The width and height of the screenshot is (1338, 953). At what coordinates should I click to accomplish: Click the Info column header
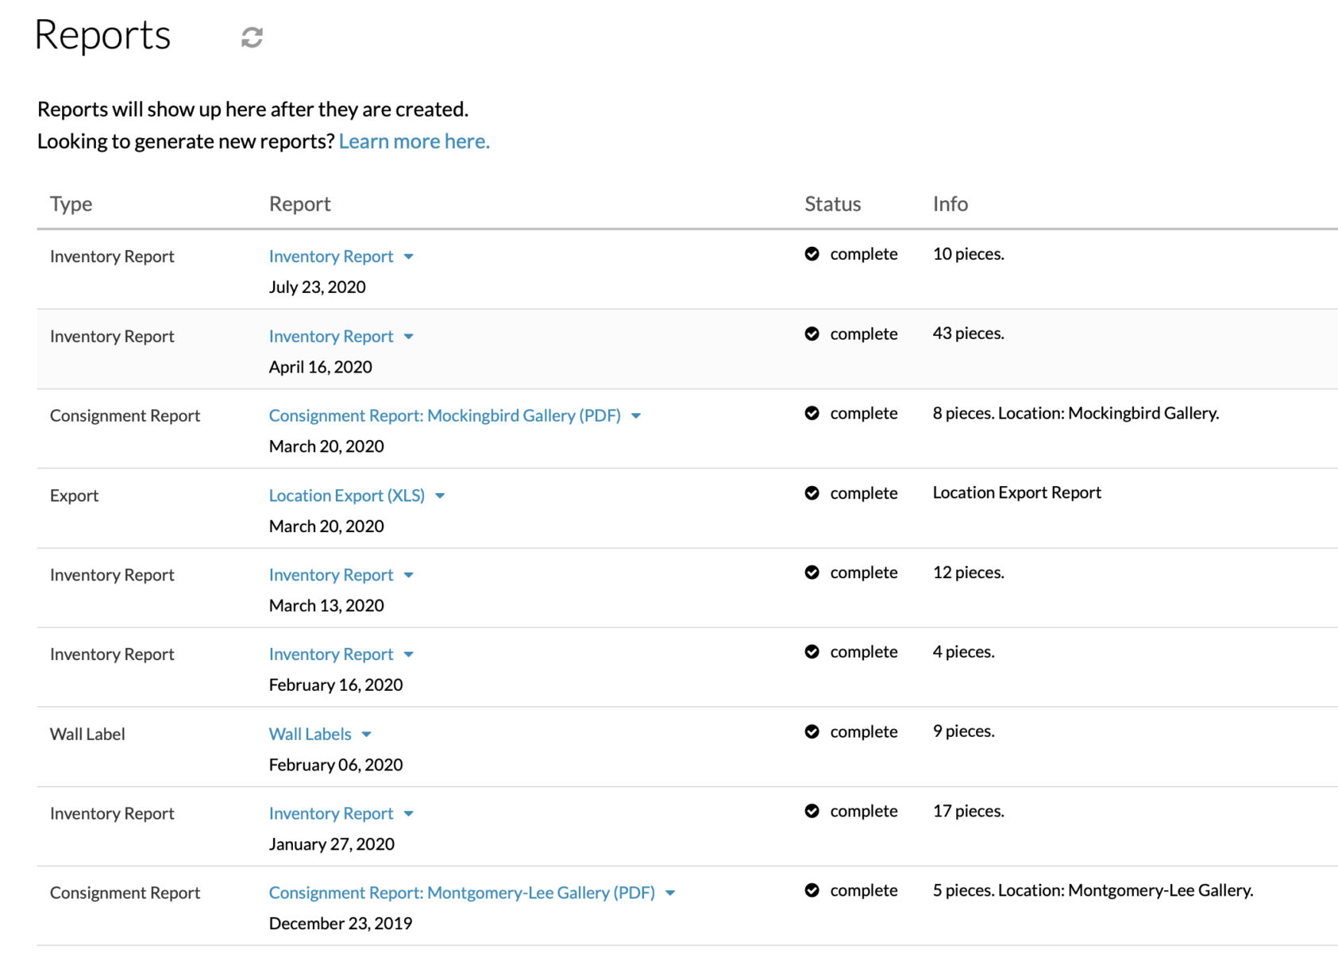pos(950,204)
